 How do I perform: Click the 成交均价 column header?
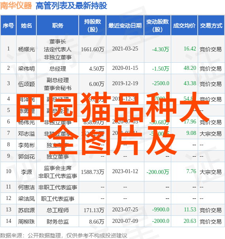pyautogui.click(x=184, y=26)
